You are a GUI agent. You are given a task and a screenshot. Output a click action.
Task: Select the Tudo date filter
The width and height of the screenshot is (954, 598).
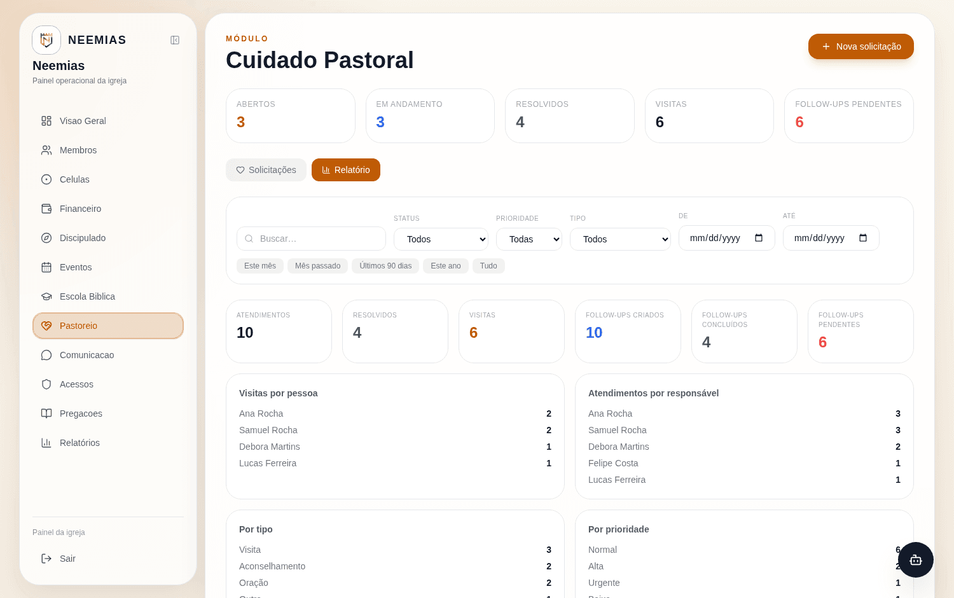(488, 266)
